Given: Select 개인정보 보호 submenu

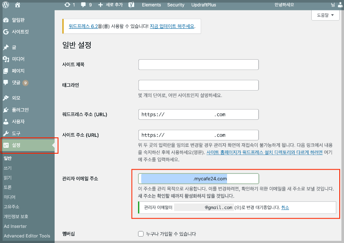Looking at the screenshot, I should [16, 216].
